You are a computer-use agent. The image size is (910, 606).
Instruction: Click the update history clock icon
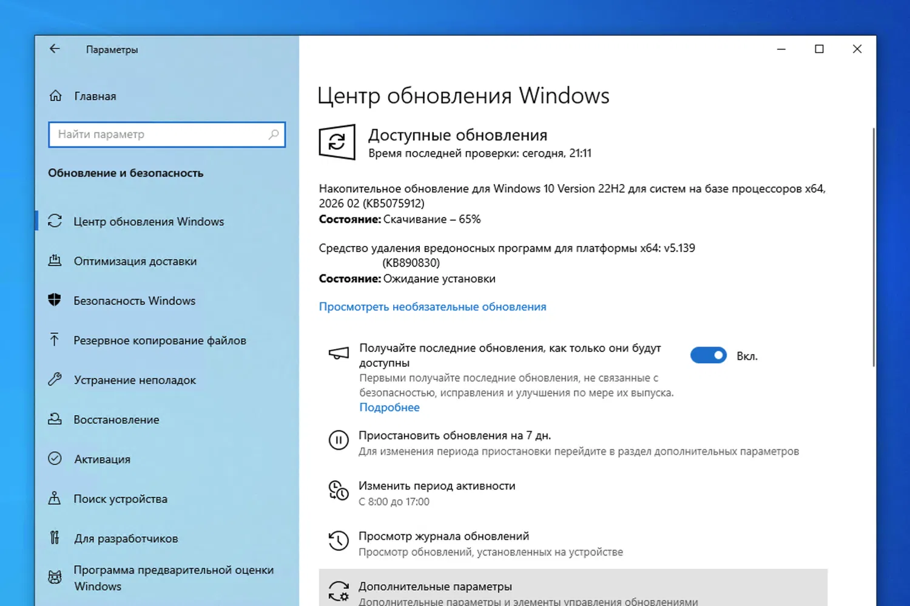[x=339, y=542]
